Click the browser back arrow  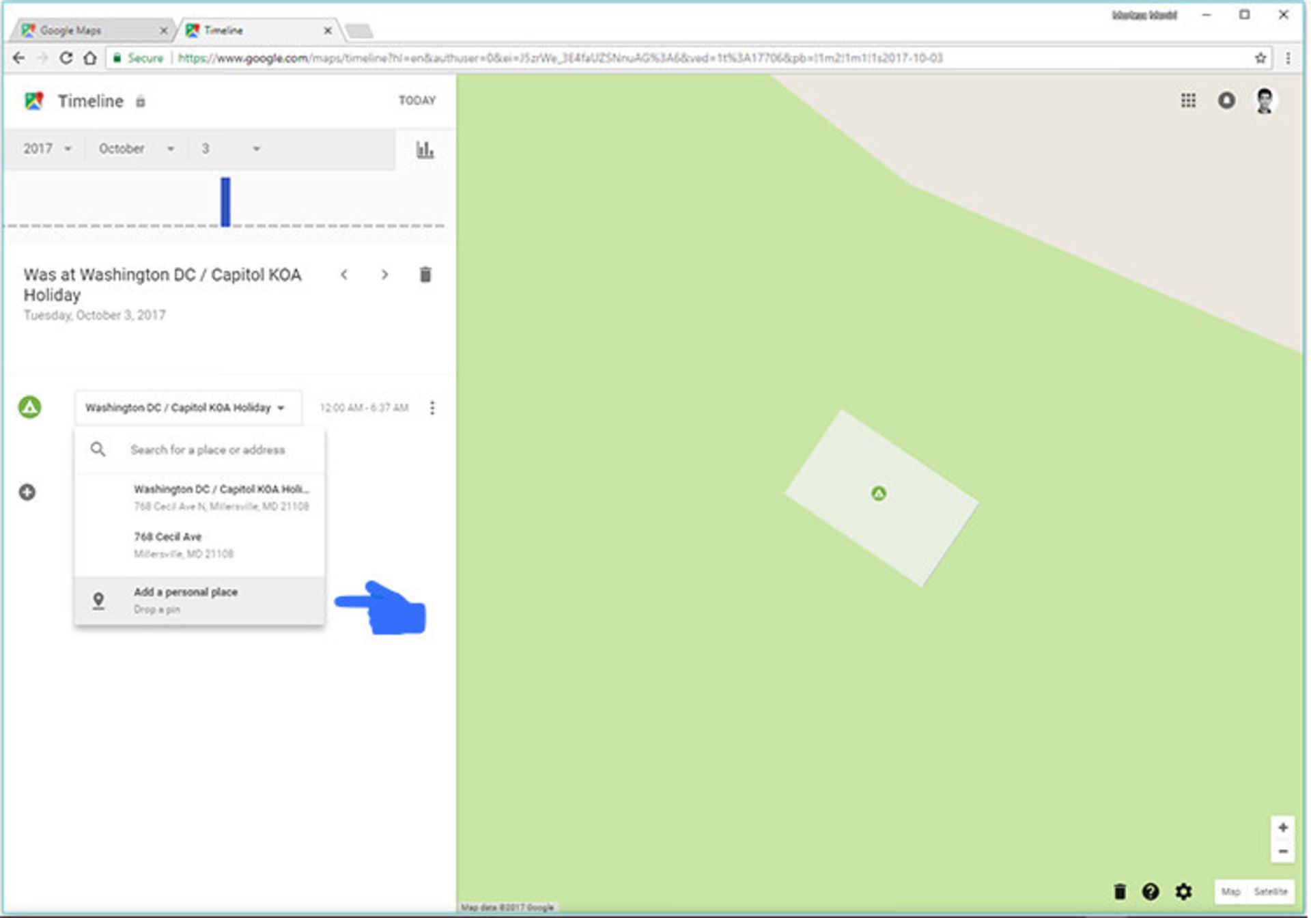pos(18,58)
